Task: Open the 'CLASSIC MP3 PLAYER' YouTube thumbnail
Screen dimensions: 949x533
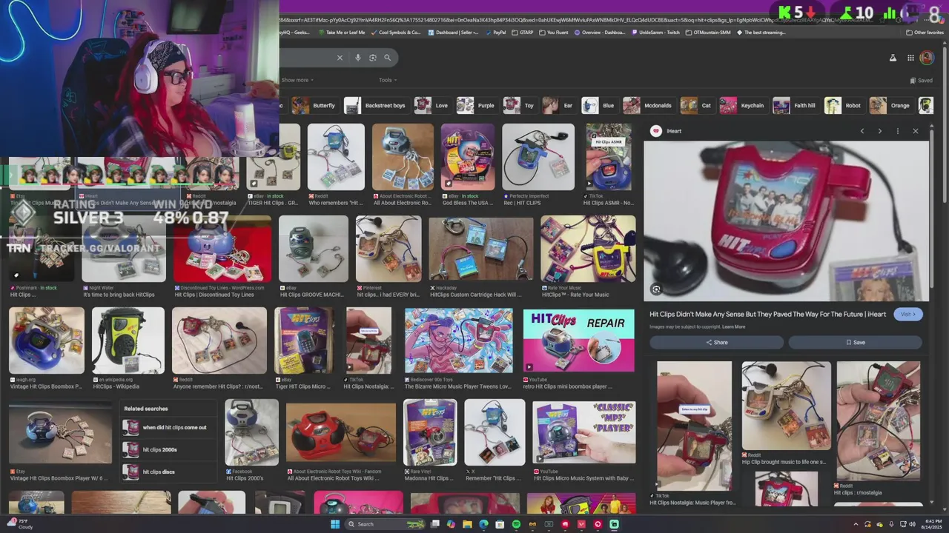Action: (x=584, y=432)
